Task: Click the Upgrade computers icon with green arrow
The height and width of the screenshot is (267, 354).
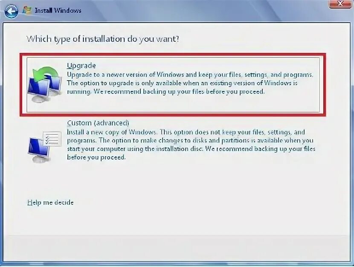Action: 45,84
